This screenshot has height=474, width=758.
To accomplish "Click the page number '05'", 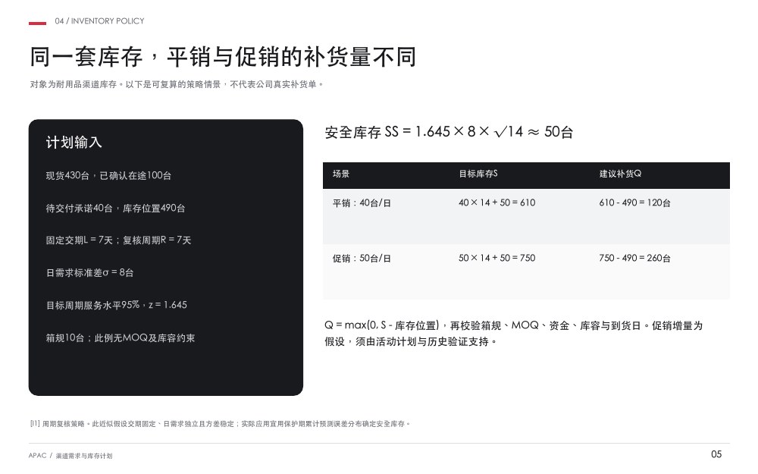I will pyautogui.click(x=716, y=454).
